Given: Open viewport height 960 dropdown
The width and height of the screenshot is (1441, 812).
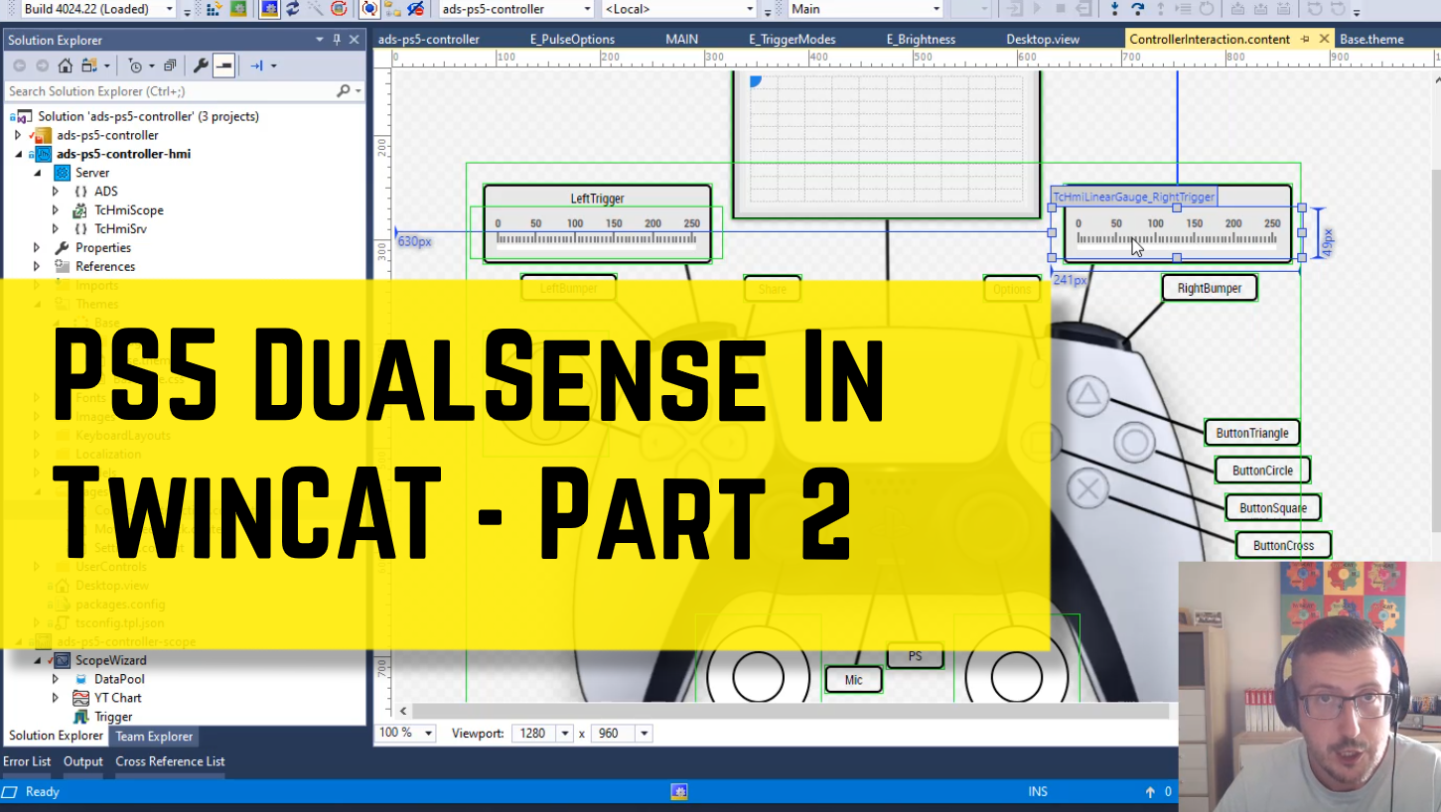Looking at the screenshot, I should tap(644, 734).
